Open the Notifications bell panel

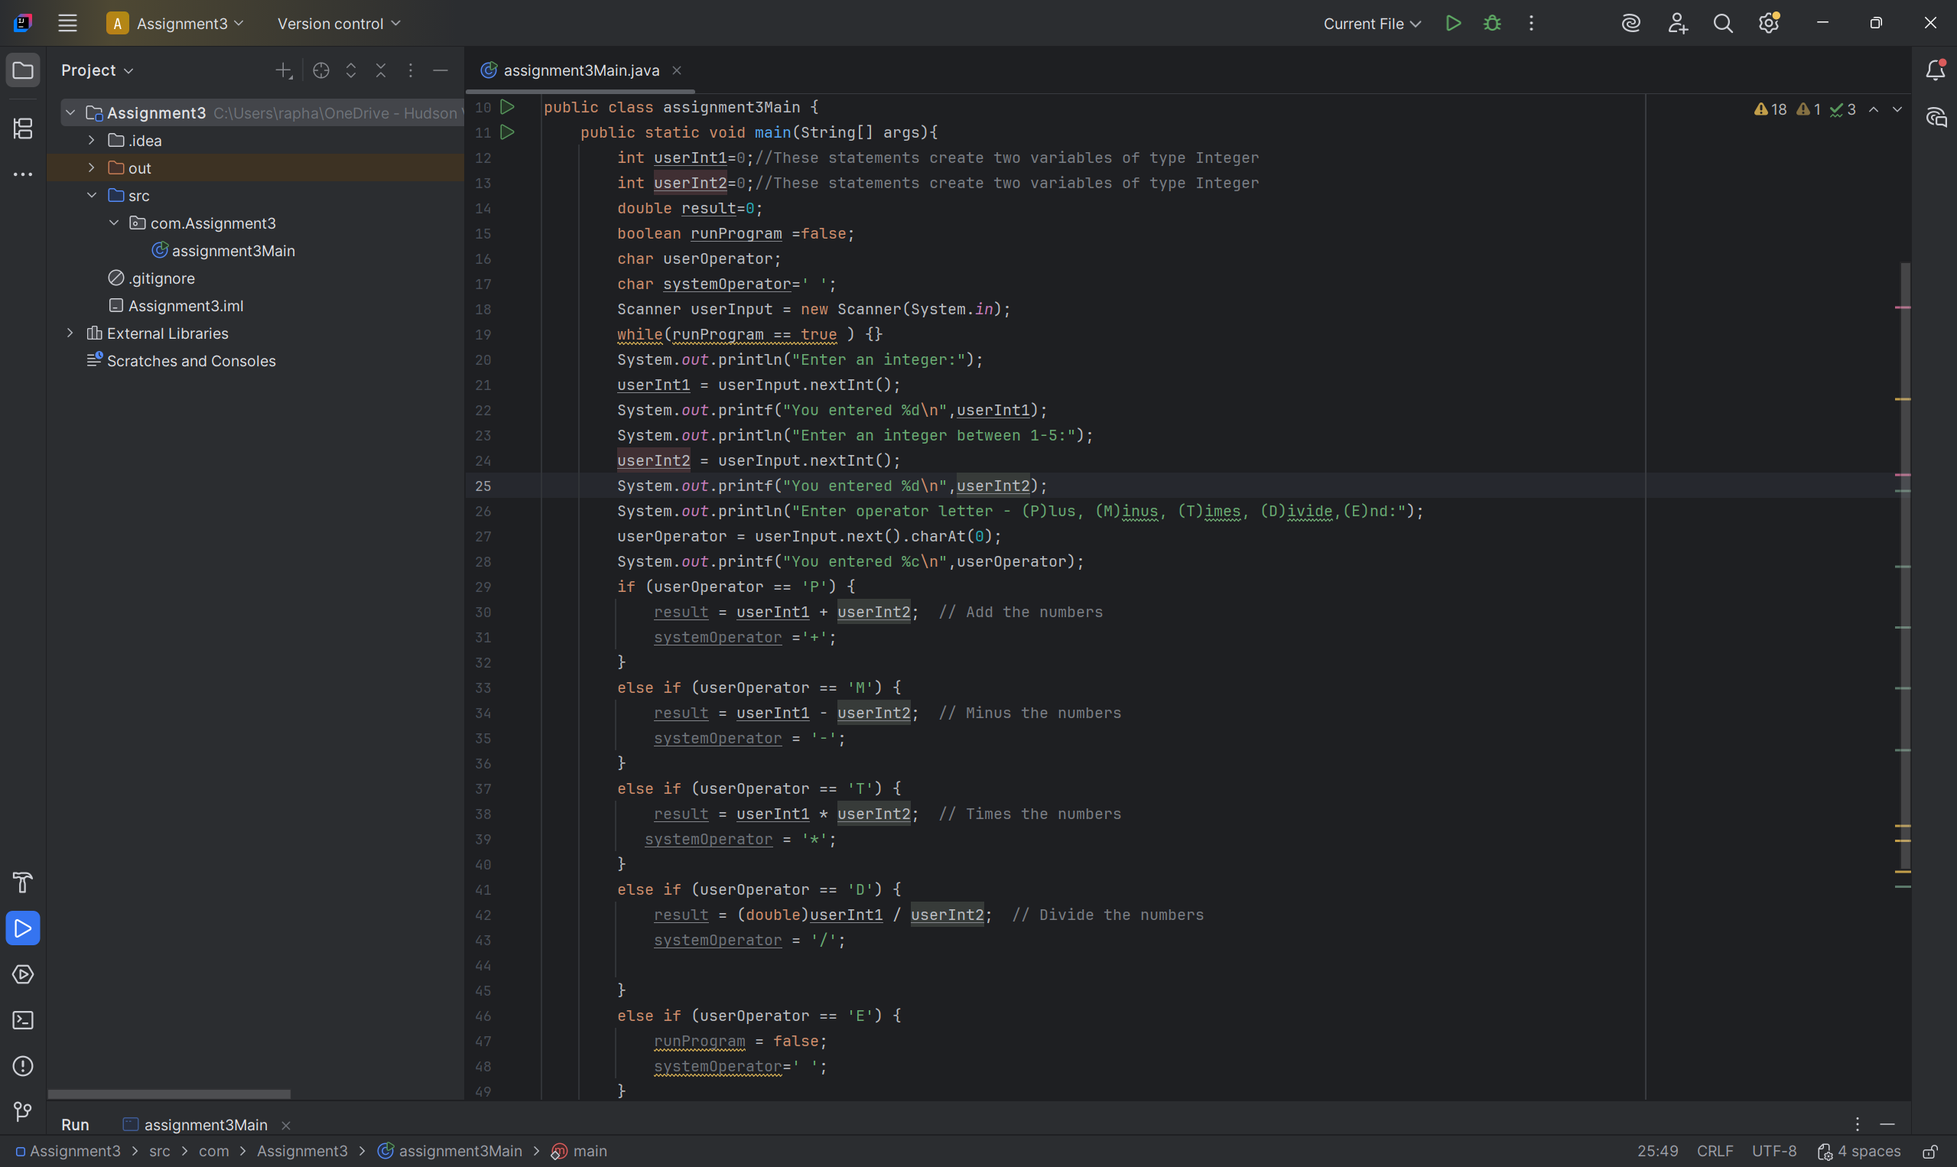pyautogui.click(x=1935, y=71)
